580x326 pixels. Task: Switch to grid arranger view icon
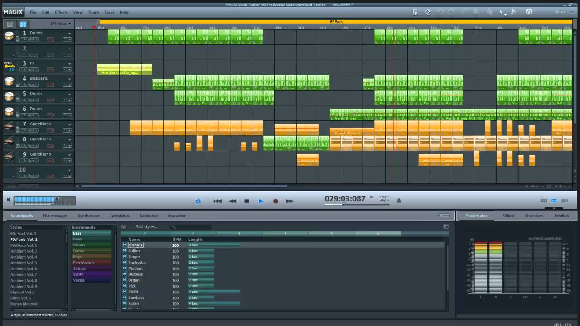coord(23,24)
